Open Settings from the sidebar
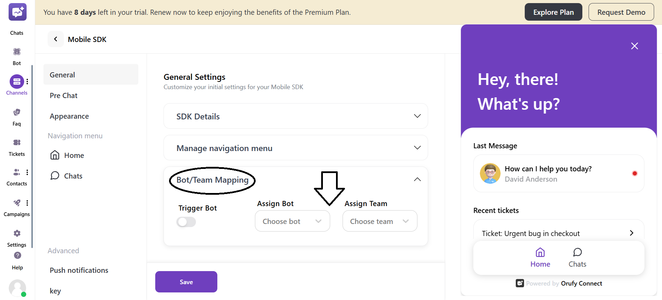 [x=17, y=234]
